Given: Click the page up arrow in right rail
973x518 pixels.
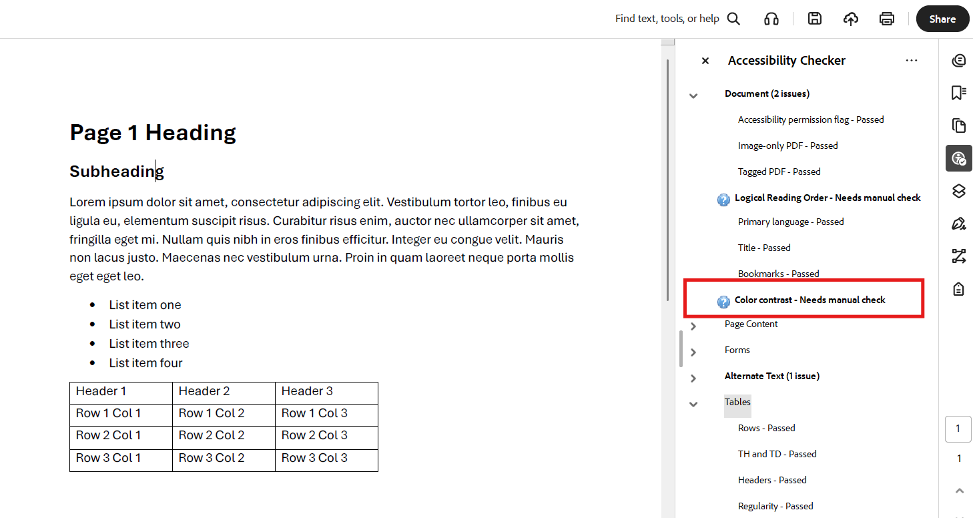Looking at the screenshot, I should click(x=959, y=491).
